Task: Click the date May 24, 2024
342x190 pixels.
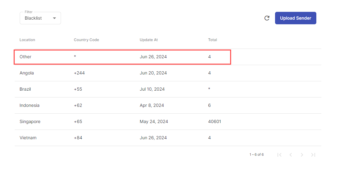Action: coord(154,121)
